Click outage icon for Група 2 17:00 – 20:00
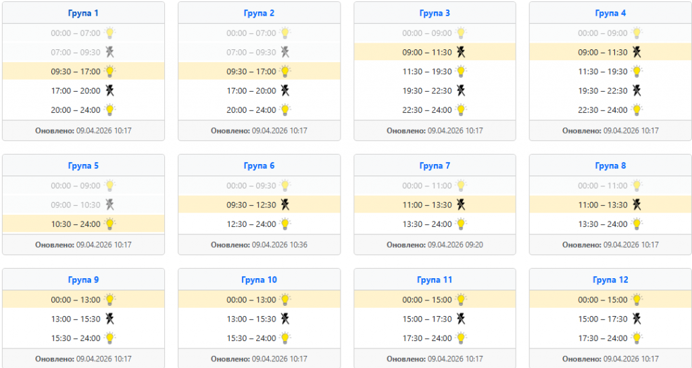Screen dimensions: 692x368 pos(285,90)
